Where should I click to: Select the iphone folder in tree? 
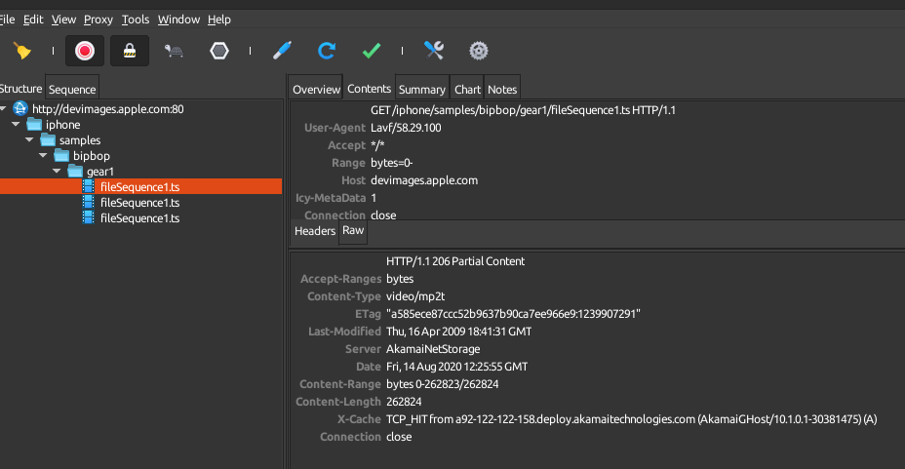tap(62, 125)
